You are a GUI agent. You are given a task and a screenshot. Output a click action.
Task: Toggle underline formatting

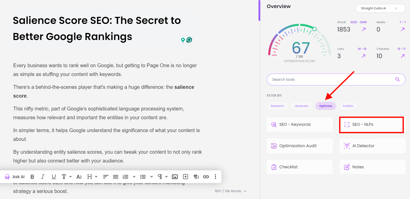pyautogui.click(x=54, y=177)
